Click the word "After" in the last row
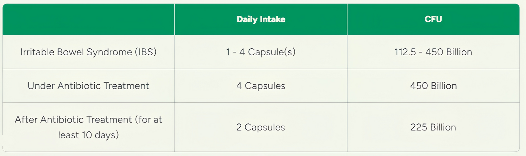The width and height of the screenshot is (526, 156). pos(26,119)
